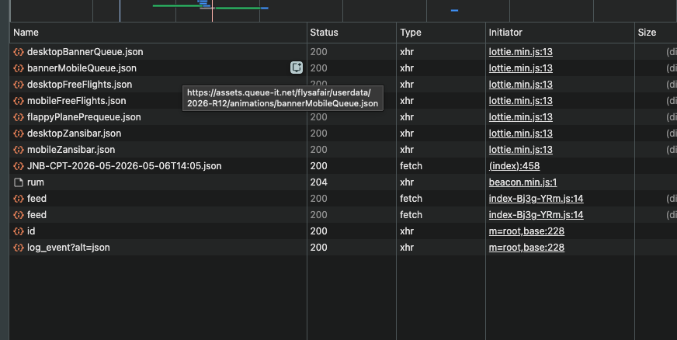The width and height of the screenshot is (677, 340).
Task: Click the JSON icon beside mobileFreeFlights.json
Action: (x=18, y=101)
